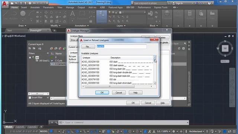Click Help in Load or Reload Linetypes dialog
The image size is (238, 134).
pyautogui.click(x=135, y=93)
